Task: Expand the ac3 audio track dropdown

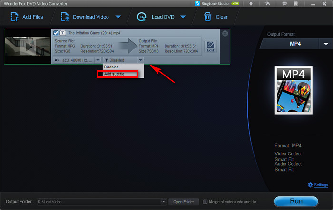Action: [x=98, y=60]
